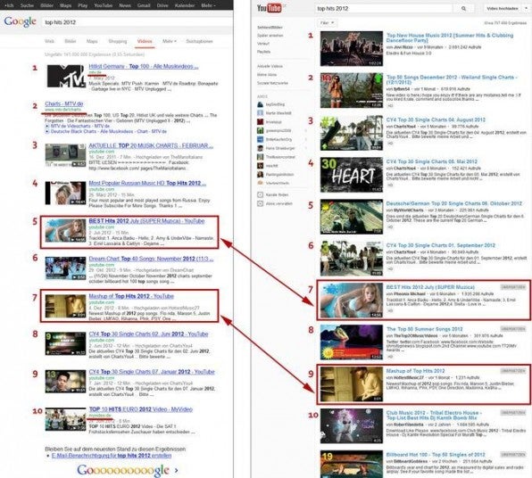This screenshot has width=532, height=478.
Task: Open 'TOP 10 HITS EURO 2012 Video' link
Action: point(141,409)
